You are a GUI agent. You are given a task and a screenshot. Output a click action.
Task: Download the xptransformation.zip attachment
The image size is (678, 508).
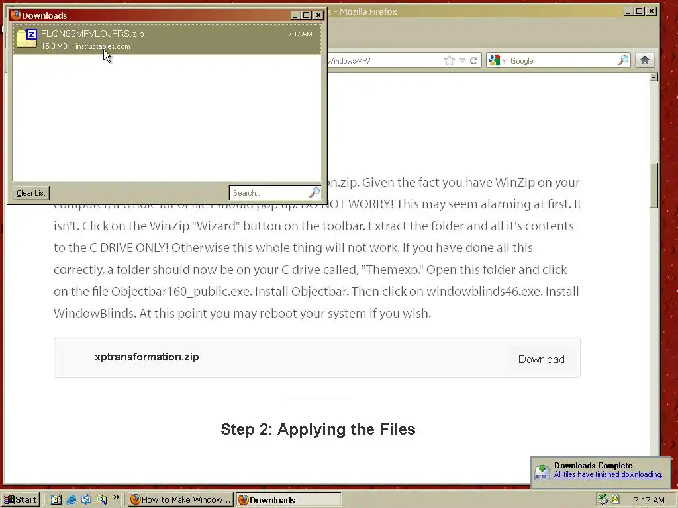542,359
